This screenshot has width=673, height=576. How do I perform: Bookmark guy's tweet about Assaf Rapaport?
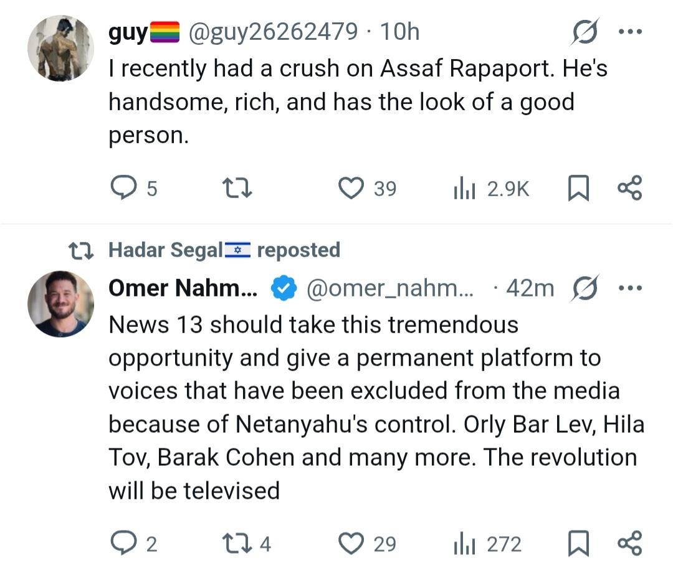coord(578,188)
